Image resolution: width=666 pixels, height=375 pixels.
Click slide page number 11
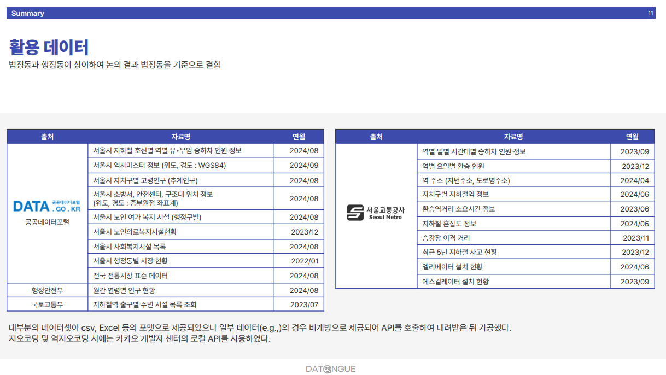point(651,13)
